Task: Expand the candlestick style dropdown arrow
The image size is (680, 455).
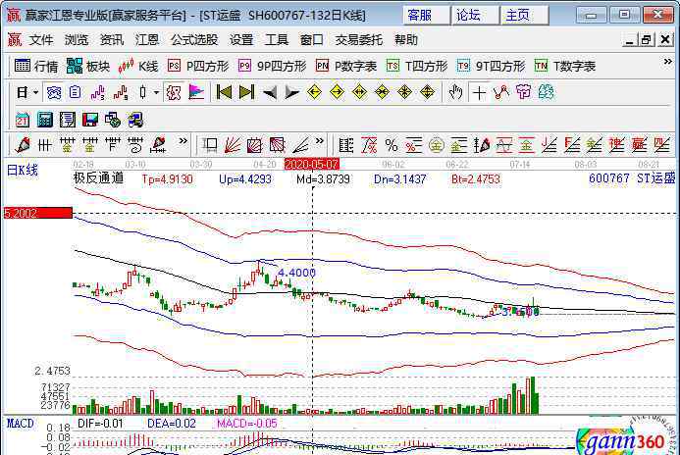Action: pyautogui.click(x=156, y=92)
